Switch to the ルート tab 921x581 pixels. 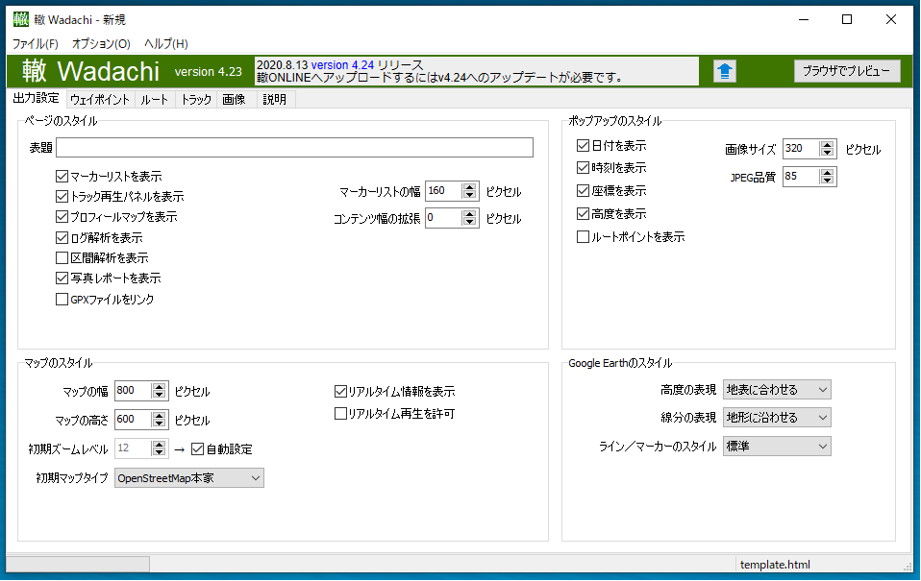[x=155, y=100]
